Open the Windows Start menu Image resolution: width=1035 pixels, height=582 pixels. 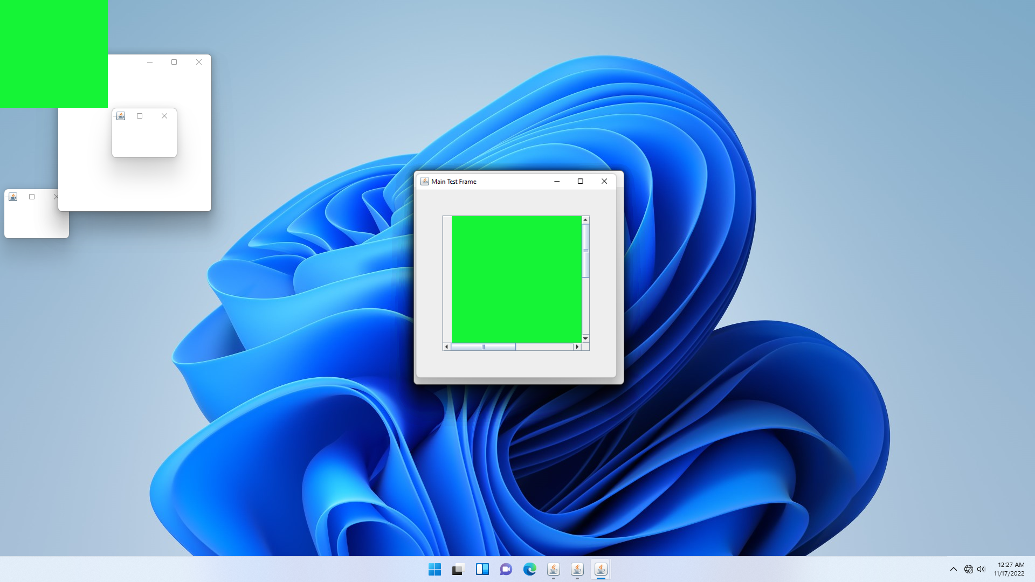[434, 569]
